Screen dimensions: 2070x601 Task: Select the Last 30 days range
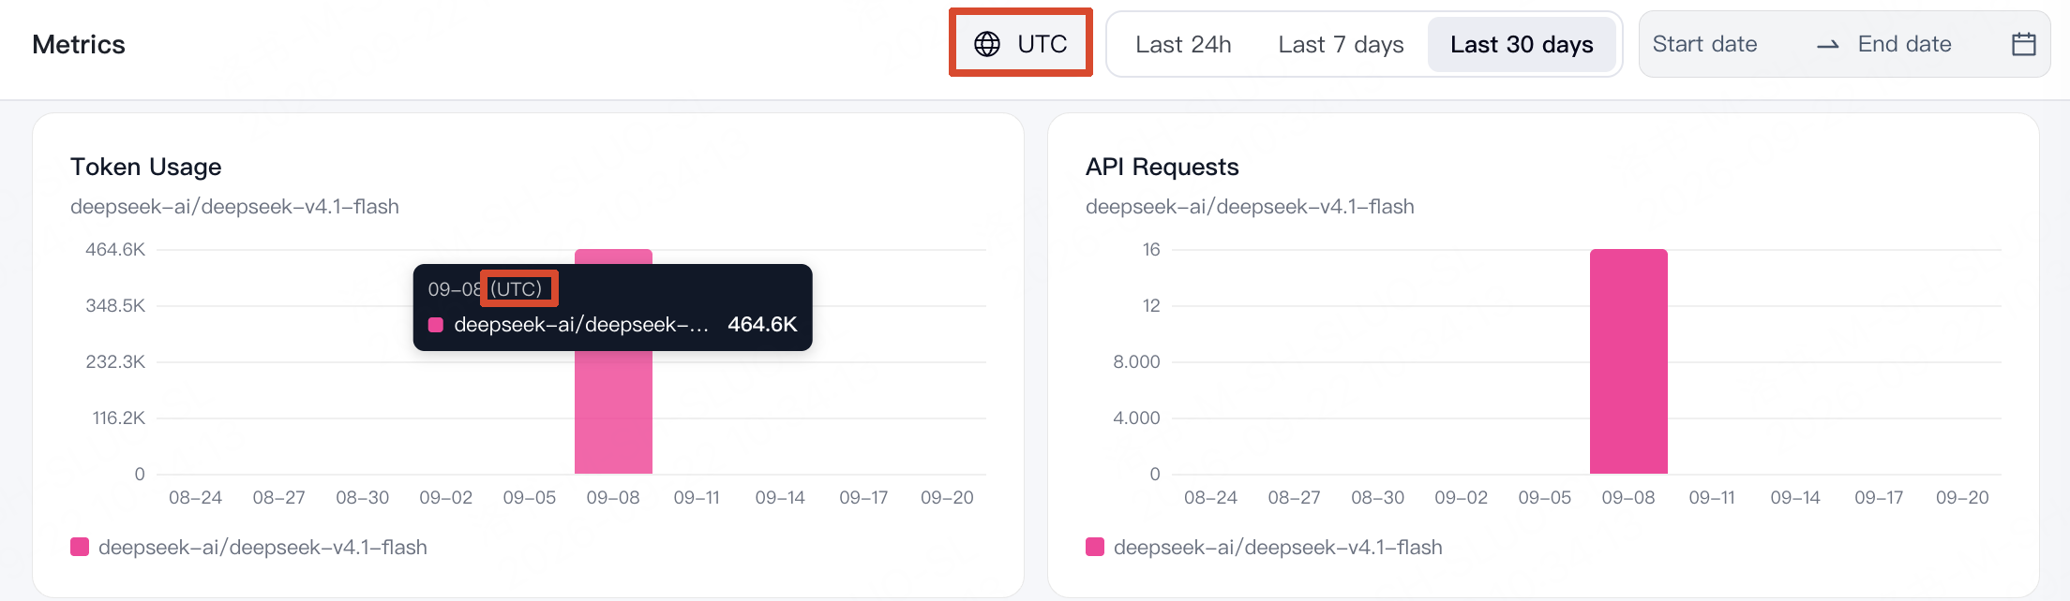coord(1522,44)
